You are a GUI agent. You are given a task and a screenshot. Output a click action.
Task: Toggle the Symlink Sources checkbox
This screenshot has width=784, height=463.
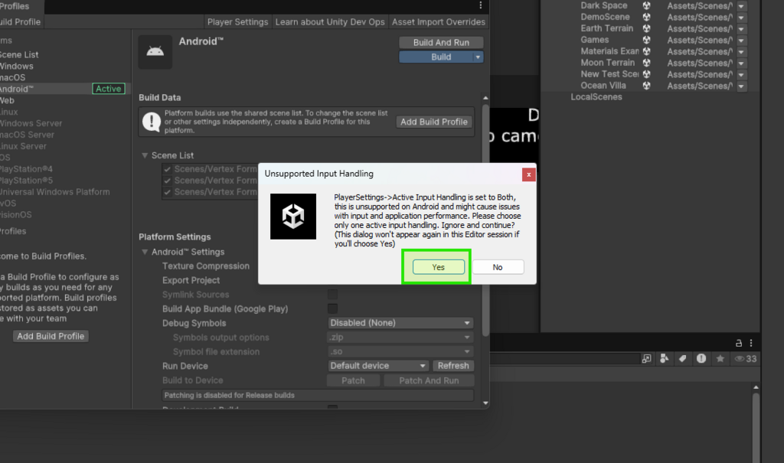point(333,295)
